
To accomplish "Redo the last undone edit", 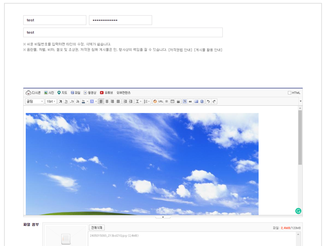I will (x=214, y=101).
